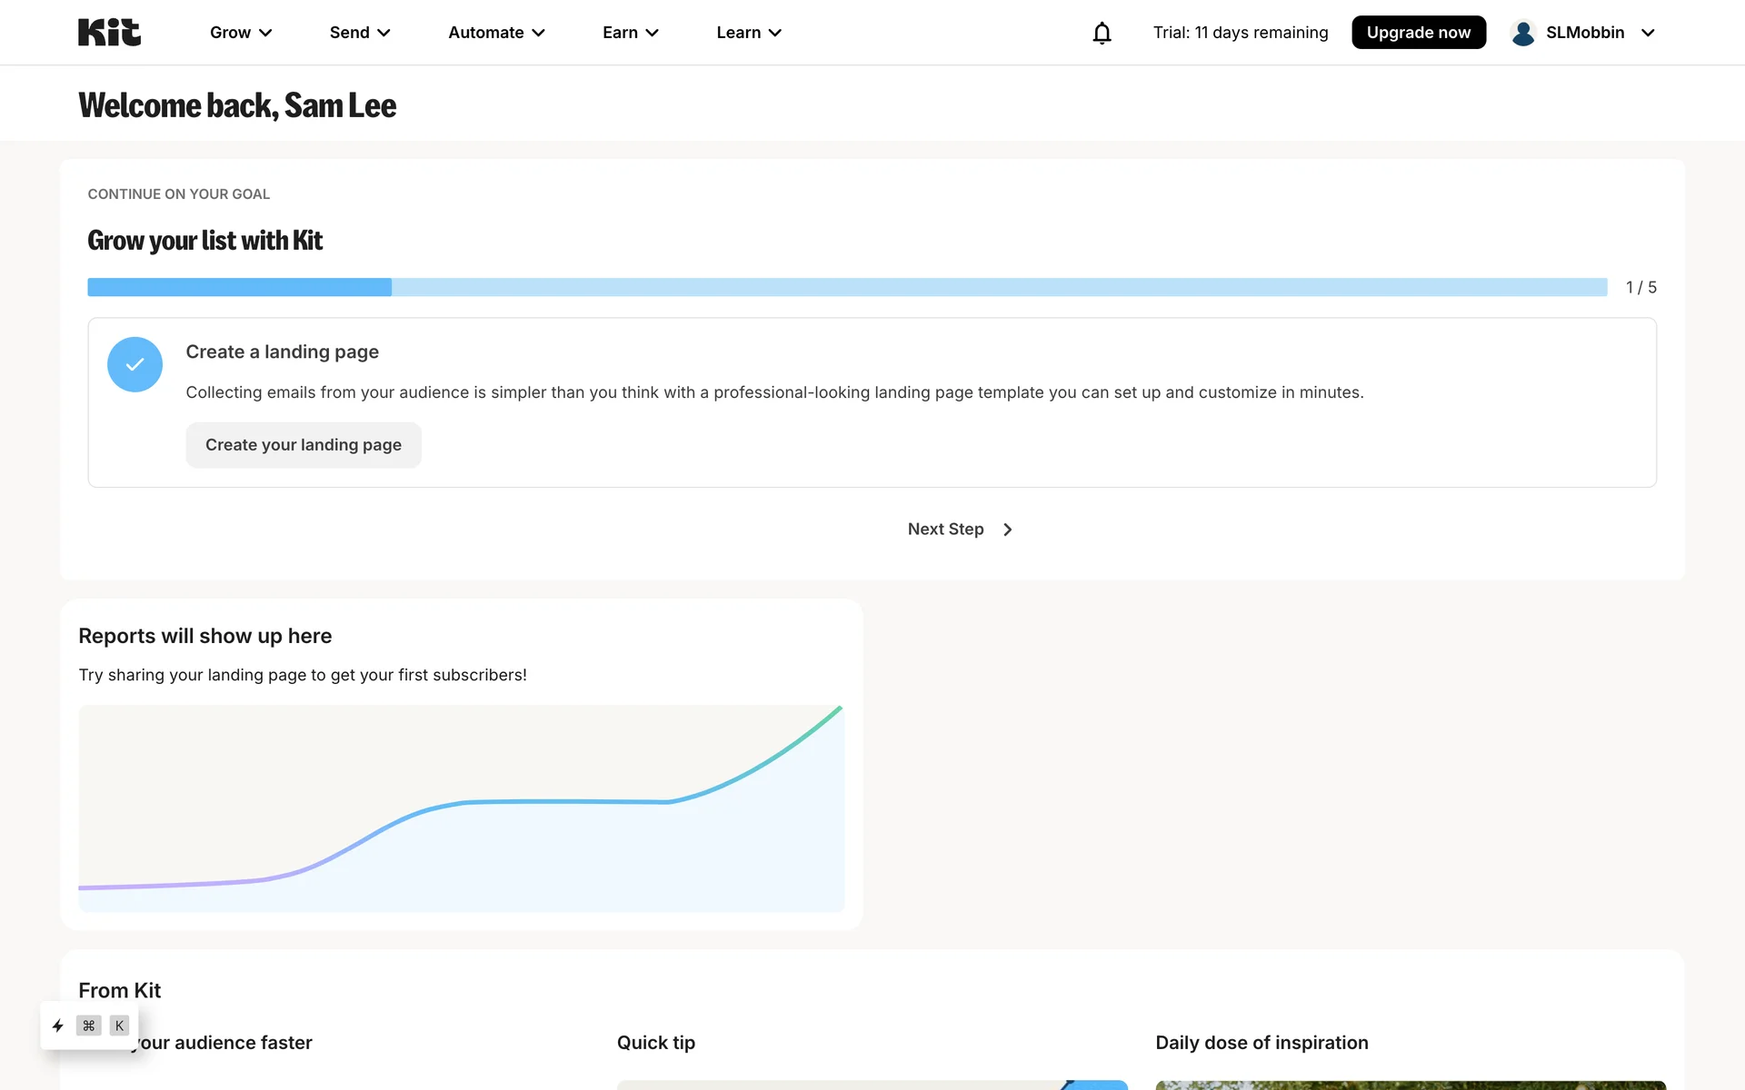Open the notifications bell
Viewport: 1745px width, 1090px height.
click(1102, 33)
